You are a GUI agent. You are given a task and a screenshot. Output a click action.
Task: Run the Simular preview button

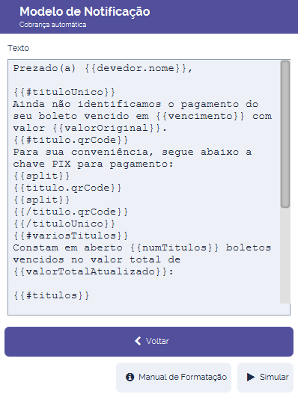[265, 378]
